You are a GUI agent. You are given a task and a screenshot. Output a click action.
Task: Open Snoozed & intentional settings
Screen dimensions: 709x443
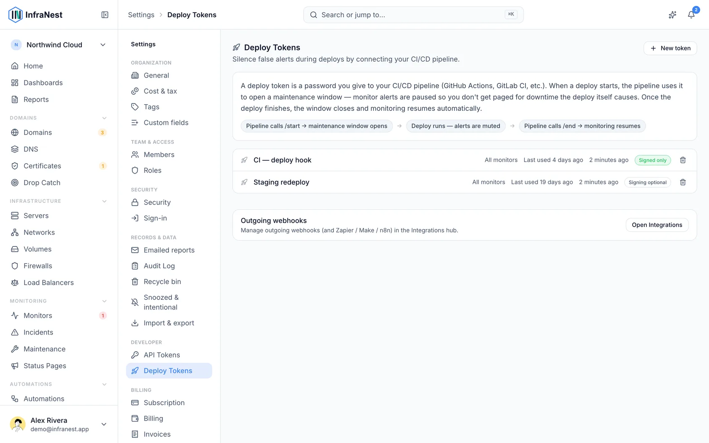[x=169, y=302]
